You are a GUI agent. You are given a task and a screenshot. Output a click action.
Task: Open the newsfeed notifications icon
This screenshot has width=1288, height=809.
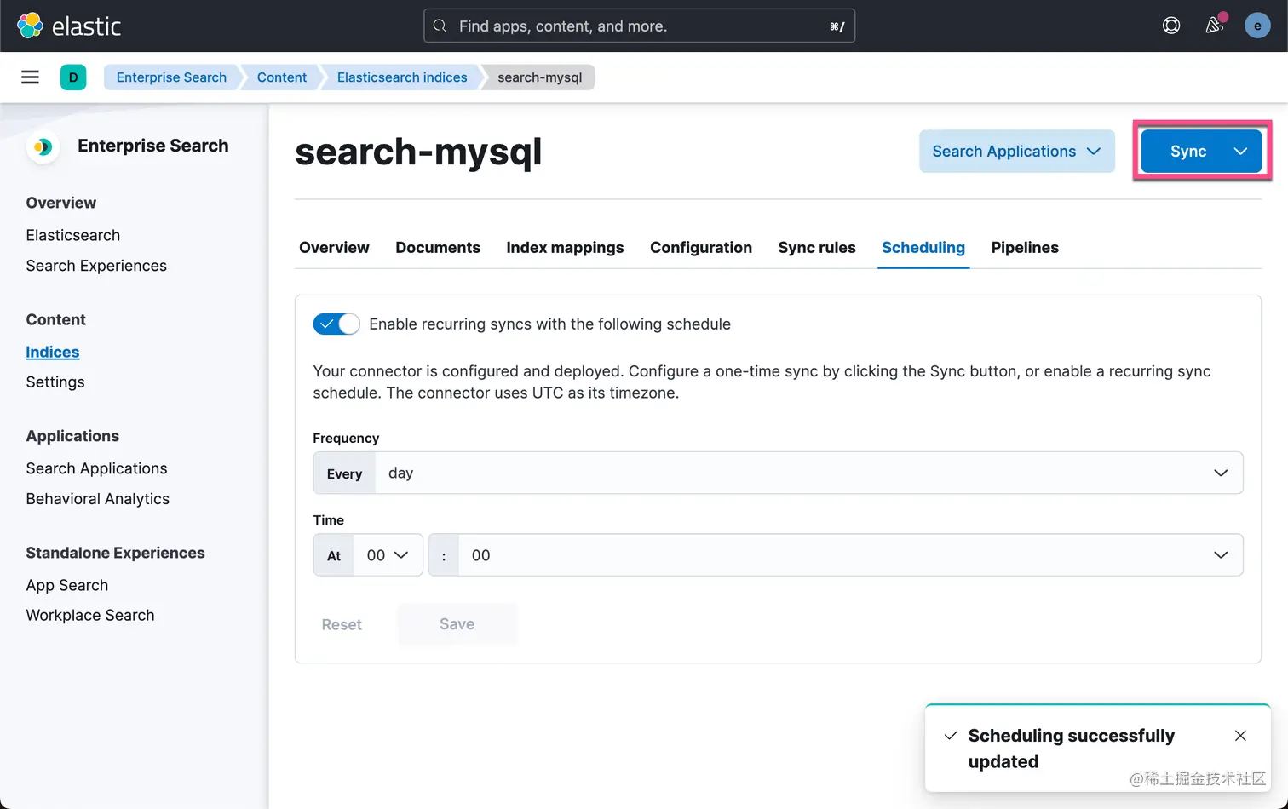tap(1215, 26)
